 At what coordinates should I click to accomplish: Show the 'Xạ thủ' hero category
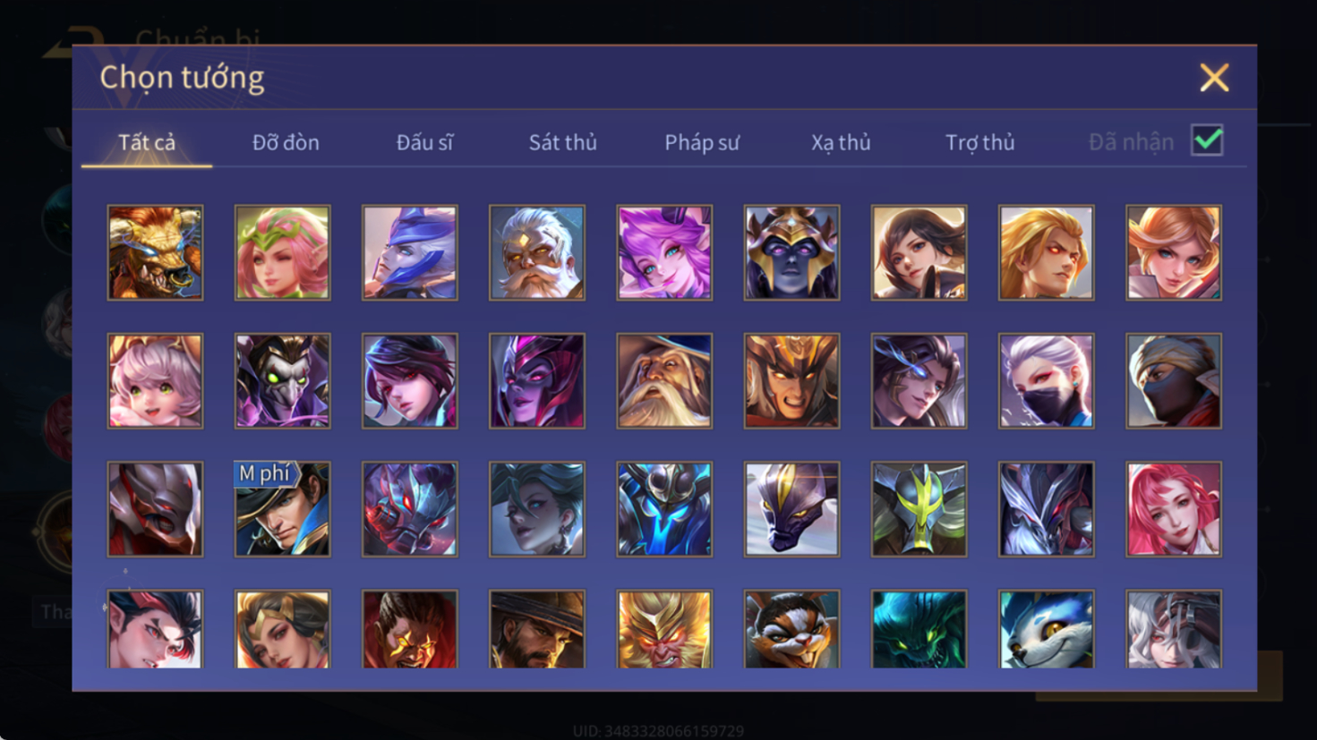841,142
